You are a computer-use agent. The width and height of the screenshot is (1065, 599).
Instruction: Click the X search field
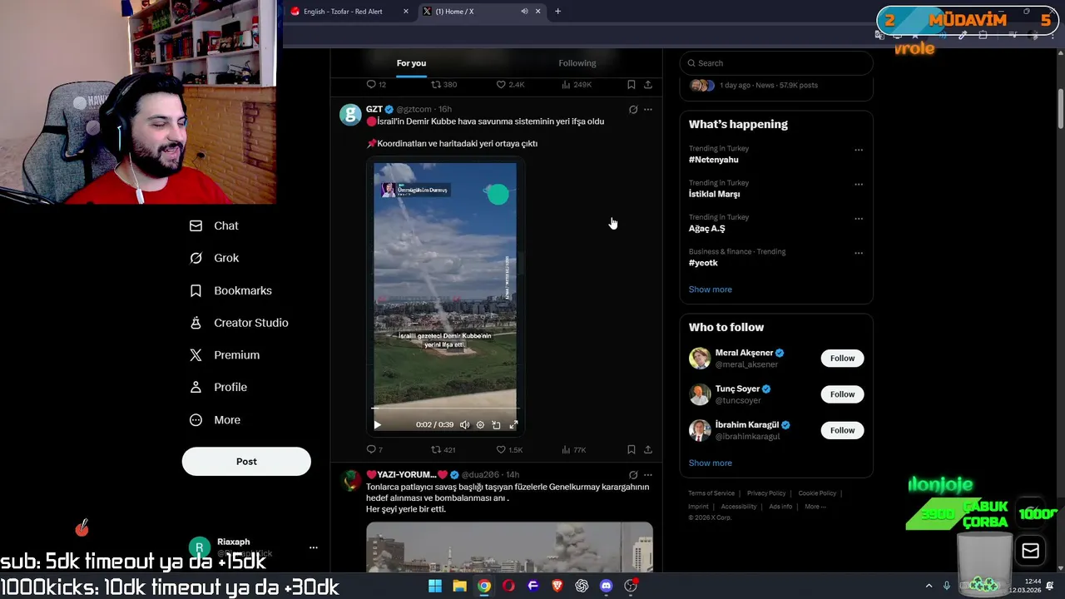776,63
